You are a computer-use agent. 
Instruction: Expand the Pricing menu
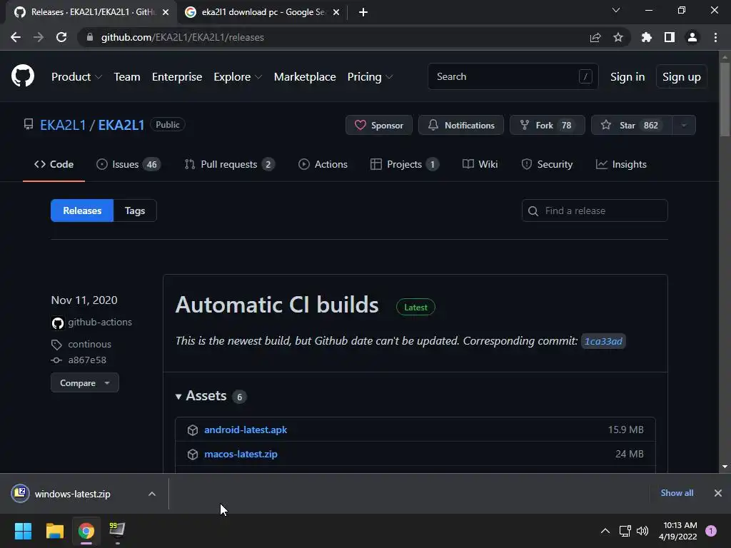point(370,76)
